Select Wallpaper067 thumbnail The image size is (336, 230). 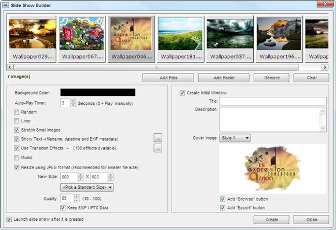(82, 39)
